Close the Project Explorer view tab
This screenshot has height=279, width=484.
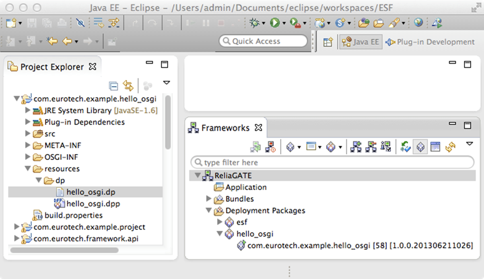(93, 67)
